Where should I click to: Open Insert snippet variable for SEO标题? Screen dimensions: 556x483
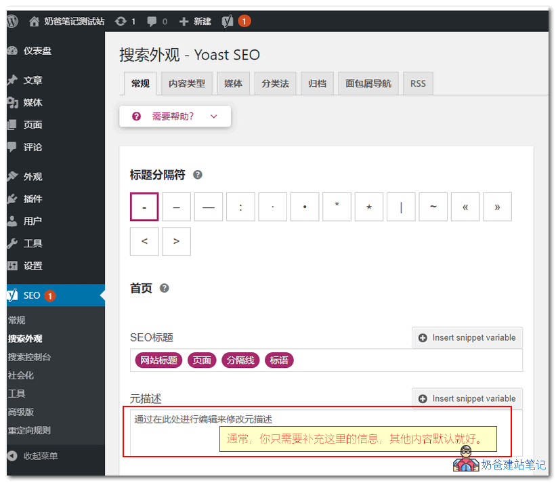[x=467, y=337]
